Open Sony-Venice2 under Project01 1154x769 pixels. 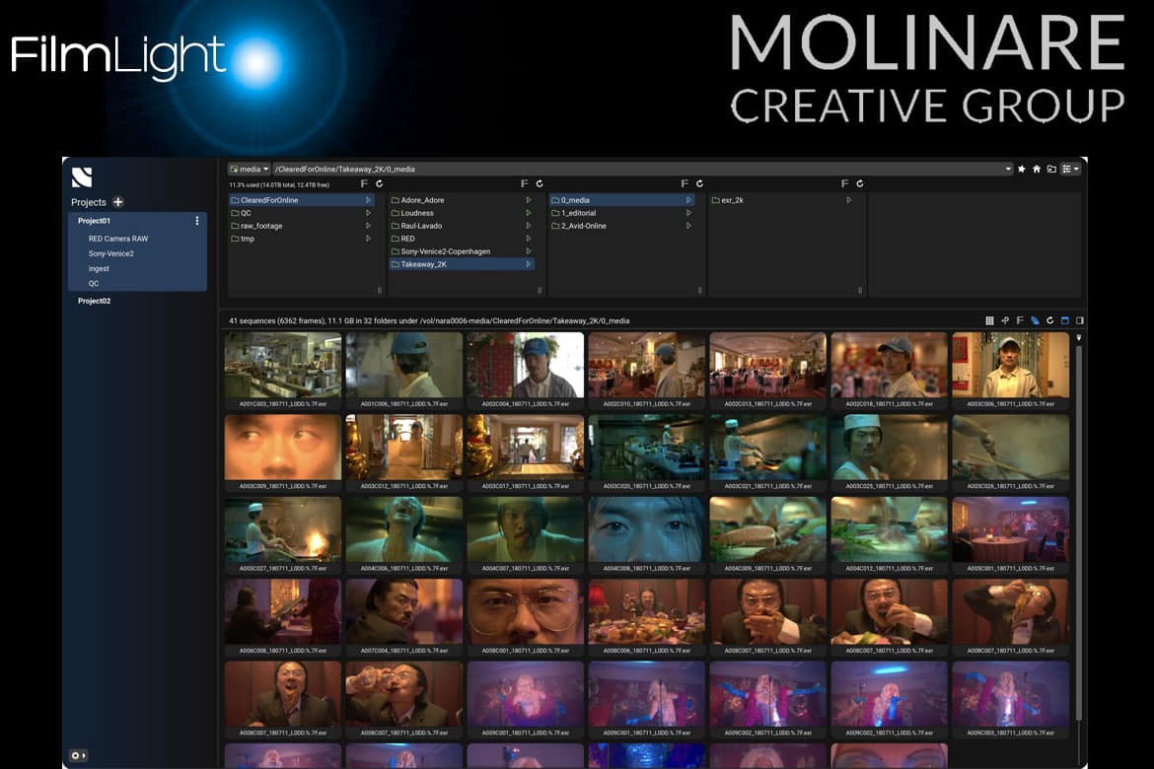111,254
